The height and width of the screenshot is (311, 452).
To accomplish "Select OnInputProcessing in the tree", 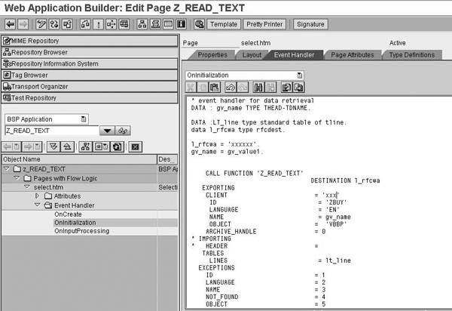I will click(81, 231).
